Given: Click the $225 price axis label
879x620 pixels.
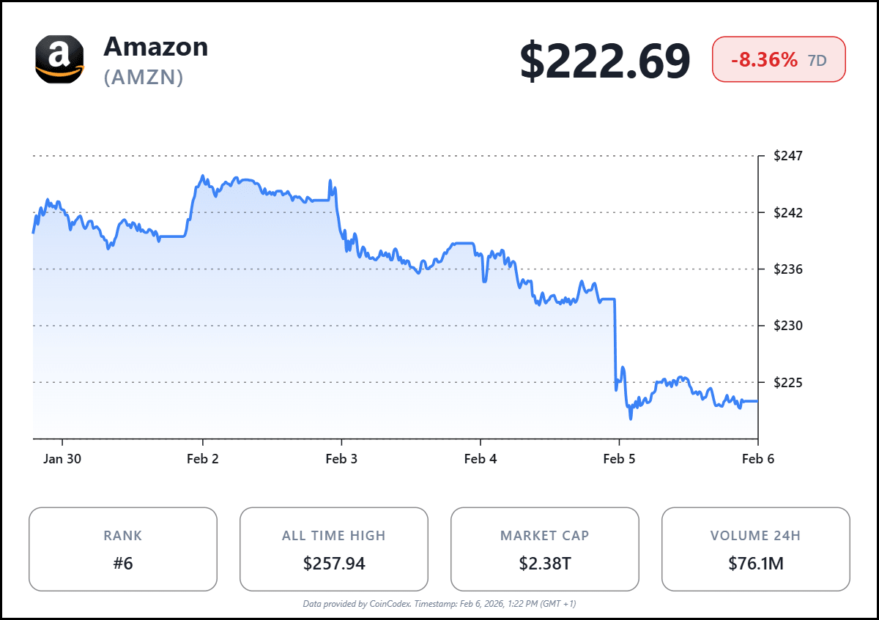Looking at the screenshot, I should (788, 382).
